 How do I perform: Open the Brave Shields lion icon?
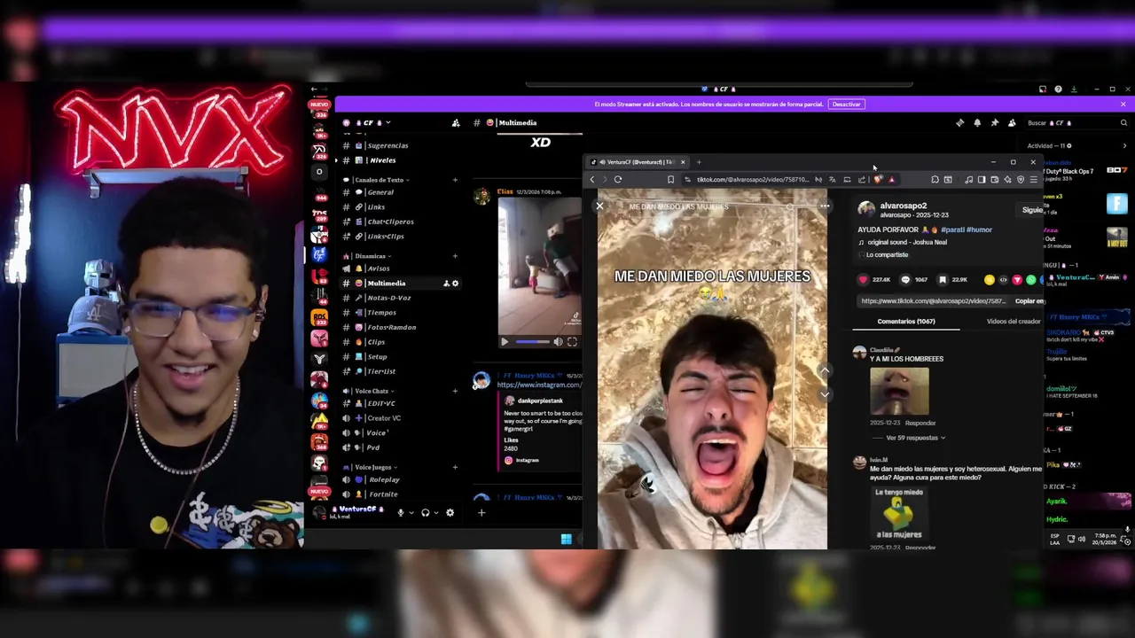tap(878, 180)
